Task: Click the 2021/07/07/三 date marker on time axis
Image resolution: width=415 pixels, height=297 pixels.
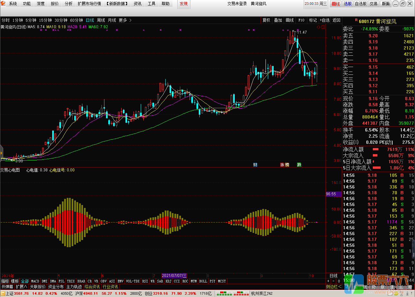Action: pyautogui.click(x=174, y=276)
